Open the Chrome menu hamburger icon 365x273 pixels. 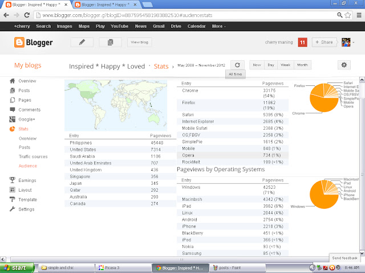(x=359, y=15)
